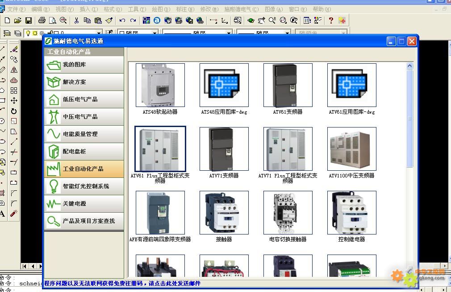
Task: Expand the color control dropdown
Action: [155, 33]
